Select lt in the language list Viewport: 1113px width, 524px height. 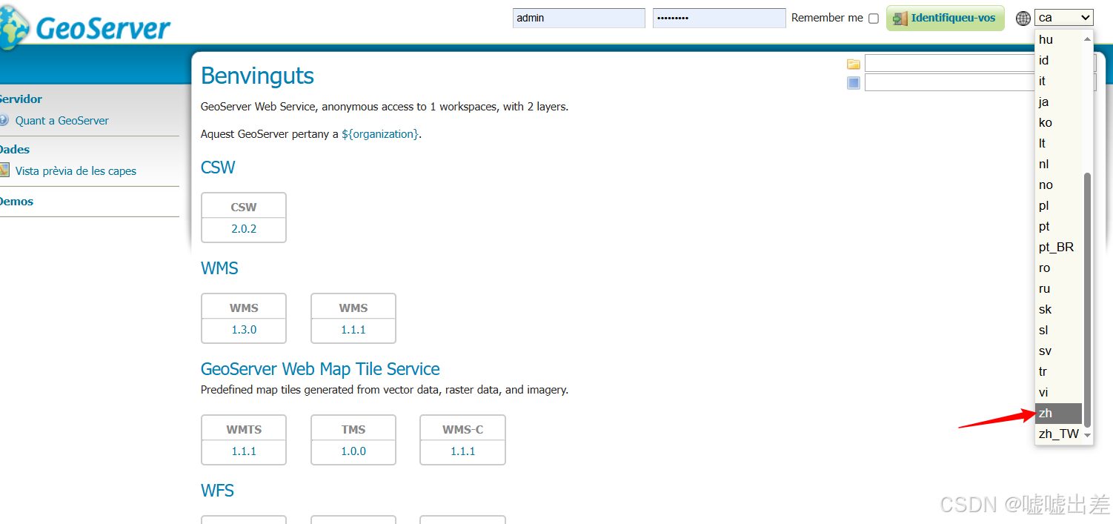click(1059, 144)
